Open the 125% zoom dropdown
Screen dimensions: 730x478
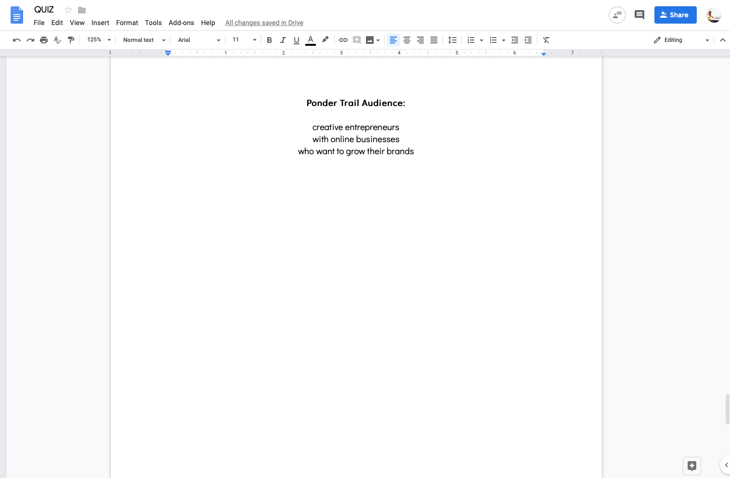click(99, 40)
